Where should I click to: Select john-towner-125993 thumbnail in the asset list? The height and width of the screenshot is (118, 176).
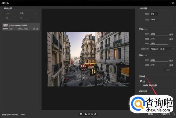click(x=5, y=27)
